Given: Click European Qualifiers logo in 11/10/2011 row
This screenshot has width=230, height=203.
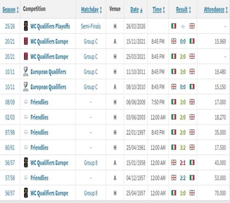Looking at the screenshot, I should pos(26,72).
